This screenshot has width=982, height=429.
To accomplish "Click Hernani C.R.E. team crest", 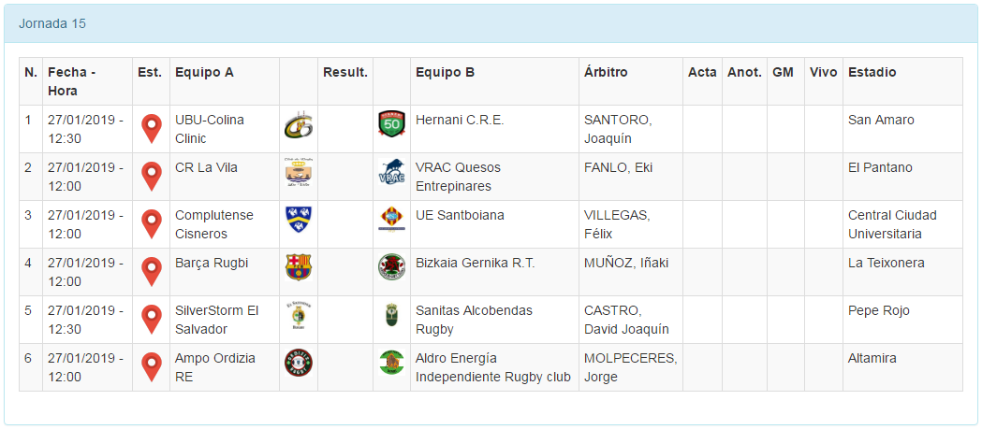I will [391, 124].
